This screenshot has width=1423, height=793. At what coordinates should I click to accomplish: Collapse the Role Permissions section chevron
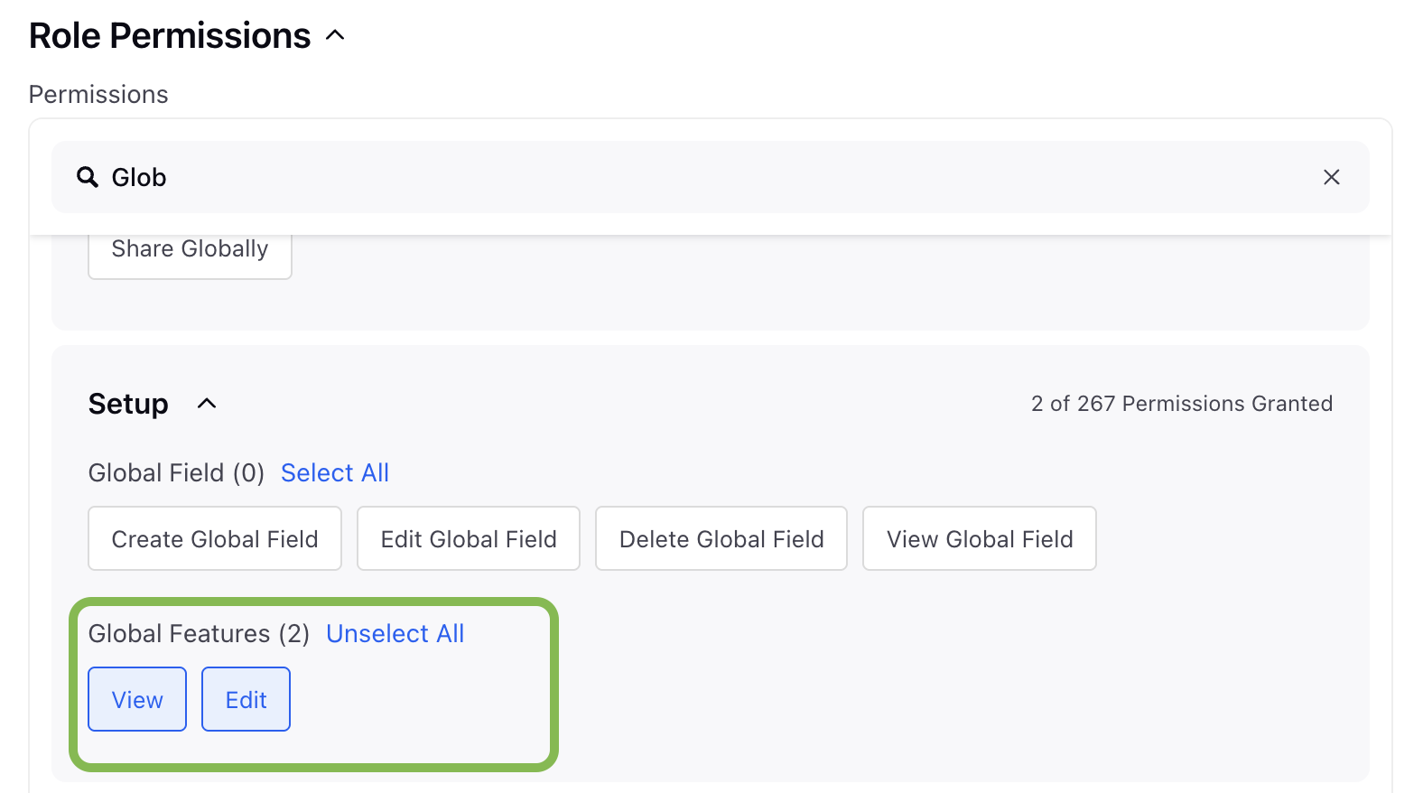coord(335,35)
